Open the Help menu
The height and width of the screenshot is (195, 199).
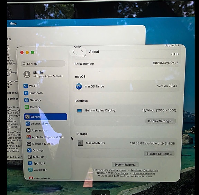[13, 24]
